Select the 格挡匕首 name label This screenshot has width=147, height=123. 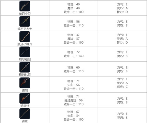click(25, 75)
